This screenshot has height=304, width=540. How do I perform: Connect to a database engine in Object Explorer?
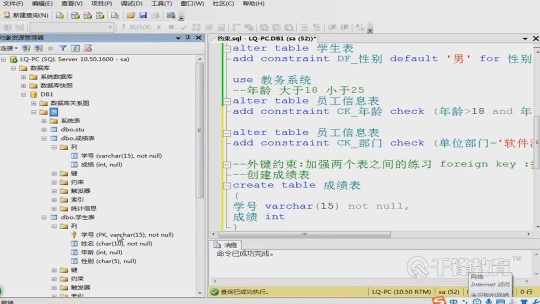coord(27,48)
